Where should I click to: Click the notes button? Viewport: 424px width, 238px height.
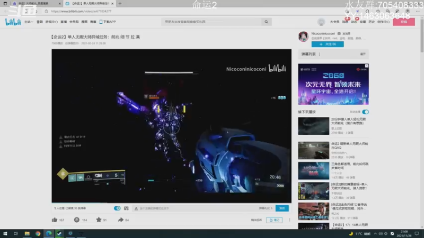(x=274, y=220)
